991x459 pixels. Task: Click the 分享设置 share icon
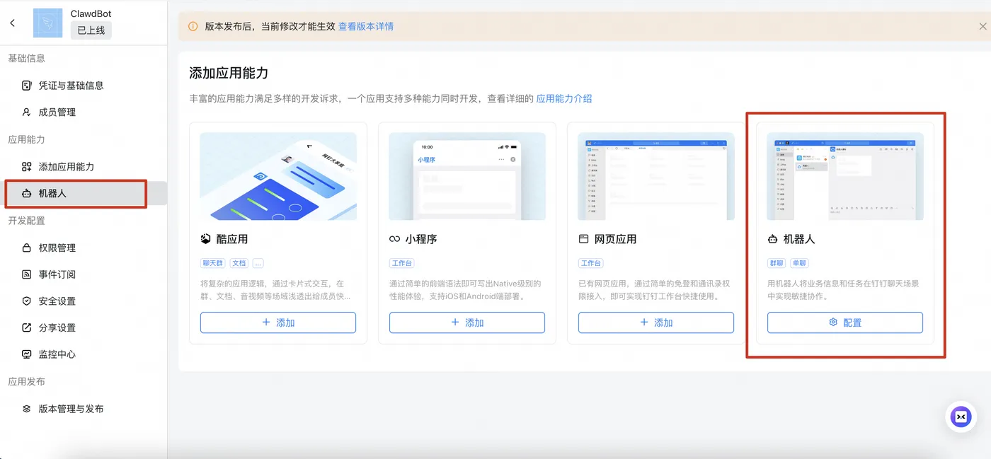pos(27,328)
